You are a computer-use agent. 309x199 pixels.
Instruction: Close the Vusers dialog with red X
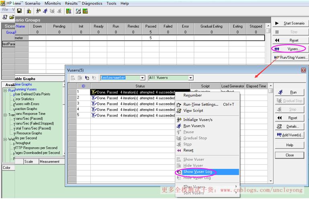coord(303,70)
